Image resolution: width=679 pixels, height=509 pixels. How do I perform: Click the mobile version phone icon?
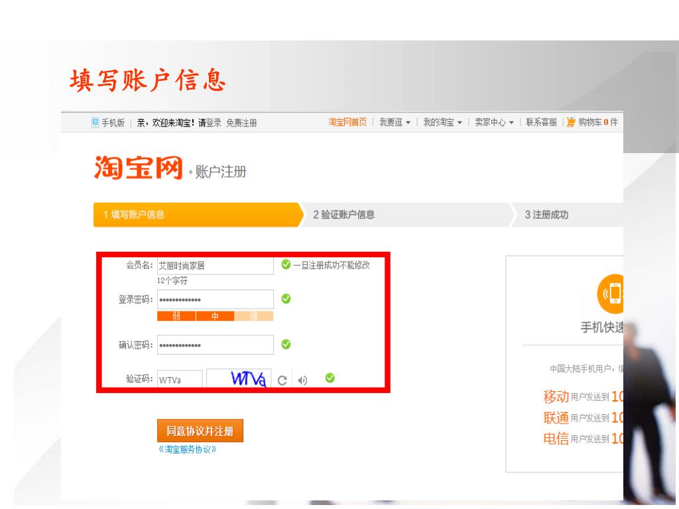(95, 123)
